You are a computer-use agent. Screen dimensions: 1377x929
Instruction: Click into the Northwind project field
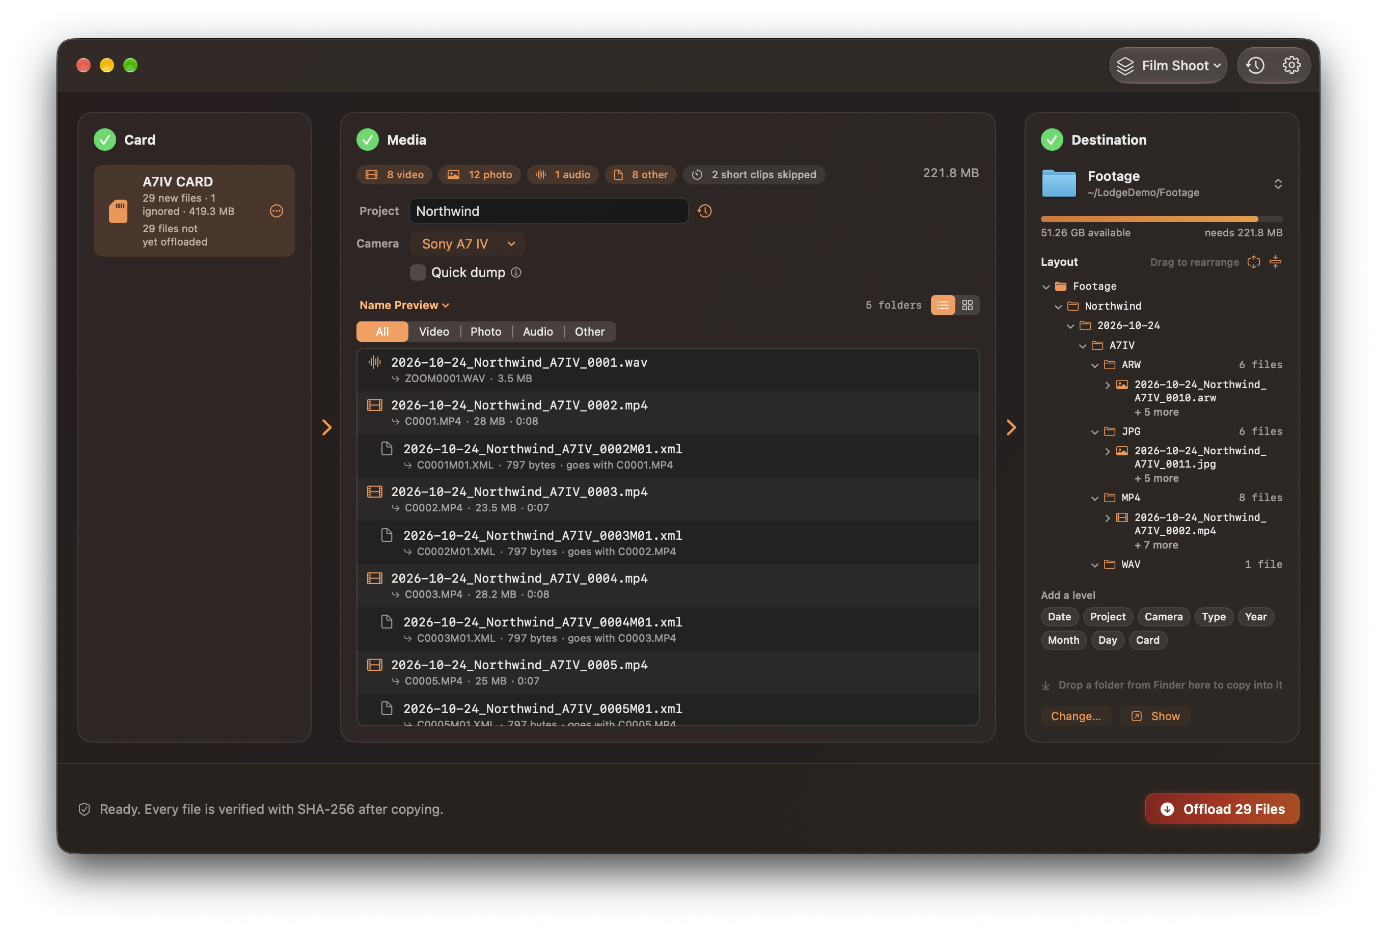(548, 211)
